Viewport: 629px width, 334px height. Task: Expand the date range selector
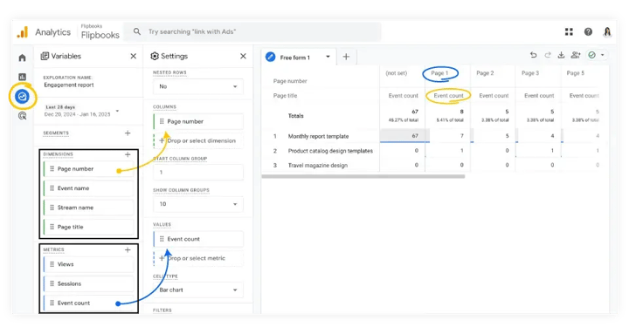point(118,111)
